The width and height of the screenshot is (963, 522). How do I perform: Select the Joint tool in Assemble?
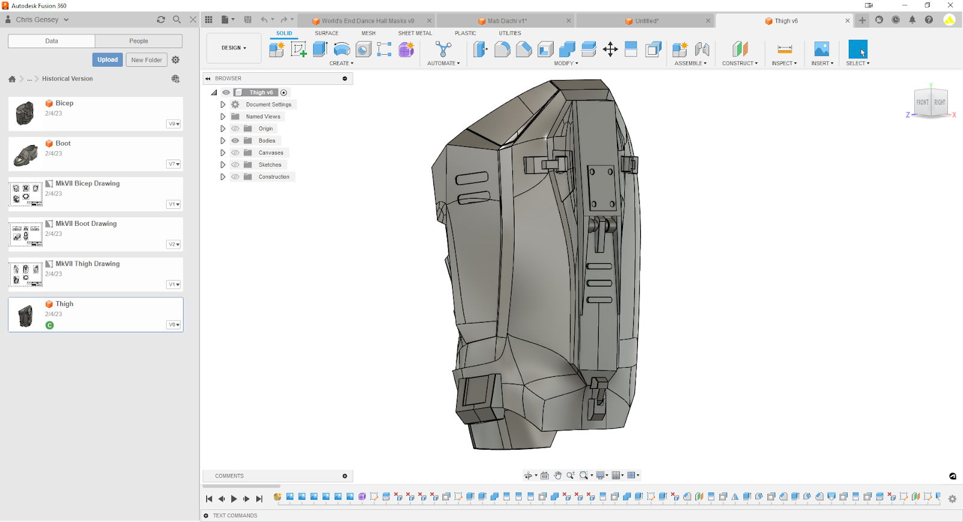(x=702, y=49)
